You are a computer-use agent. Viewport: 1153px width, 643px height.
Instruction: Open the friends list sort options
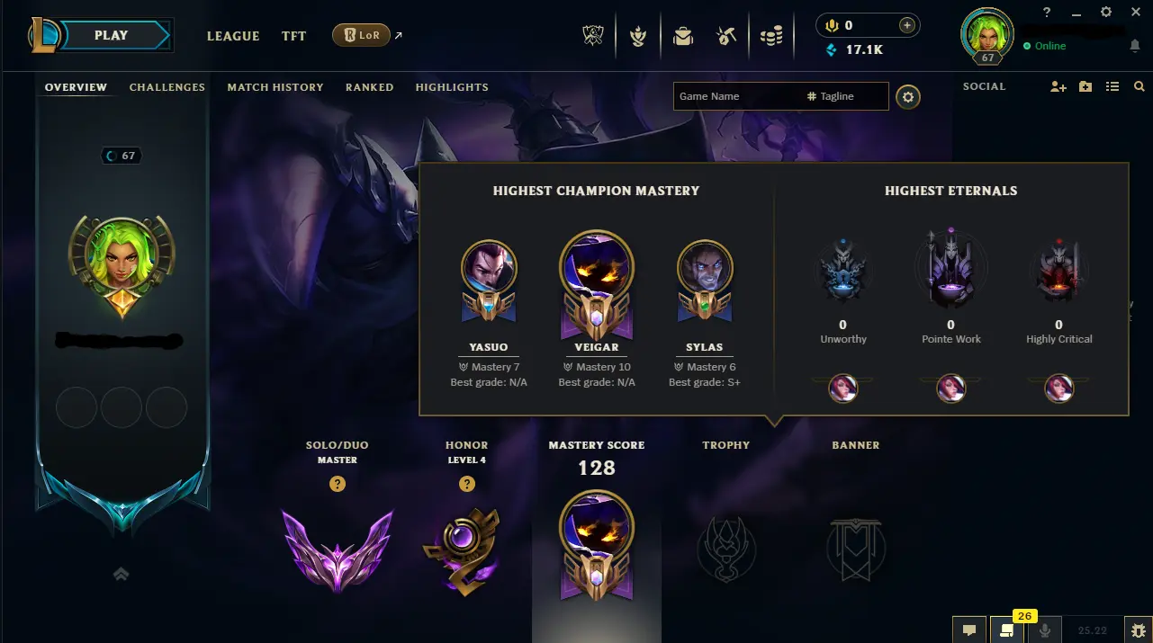coord(1112,86)
